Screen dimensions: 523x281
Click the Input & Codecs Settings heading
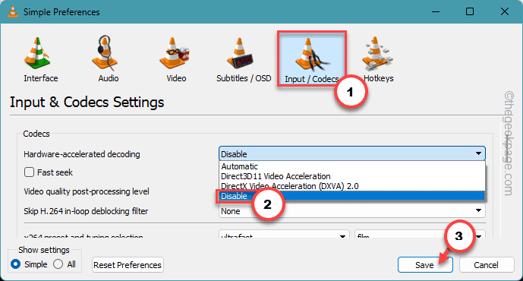point(87,102)
